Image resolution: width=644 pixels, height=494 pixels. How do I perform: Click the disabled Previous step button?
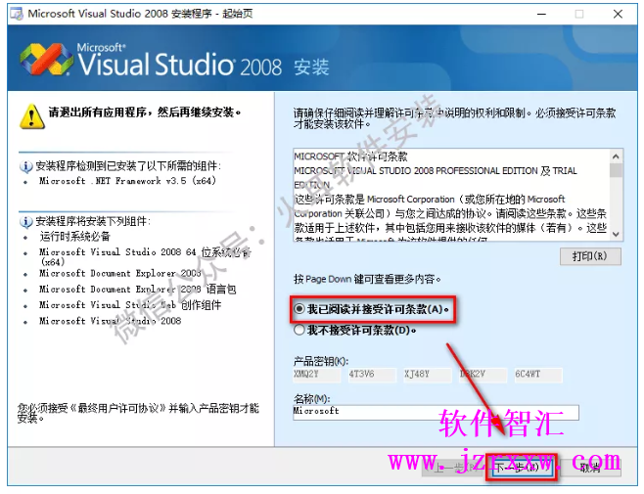click(x=453, y=467)
